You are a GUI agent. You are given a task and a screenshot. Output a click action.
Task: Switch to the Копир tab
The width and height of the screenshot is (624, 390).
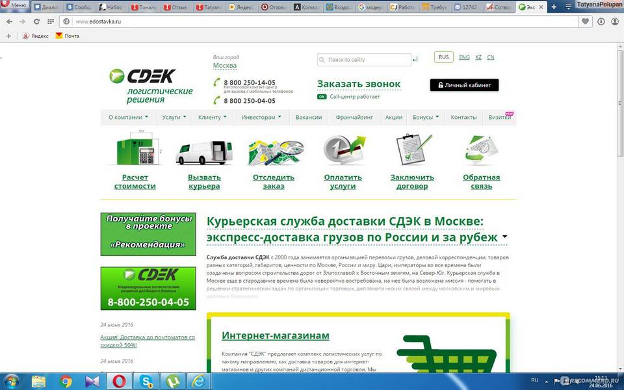click(307, 7)
